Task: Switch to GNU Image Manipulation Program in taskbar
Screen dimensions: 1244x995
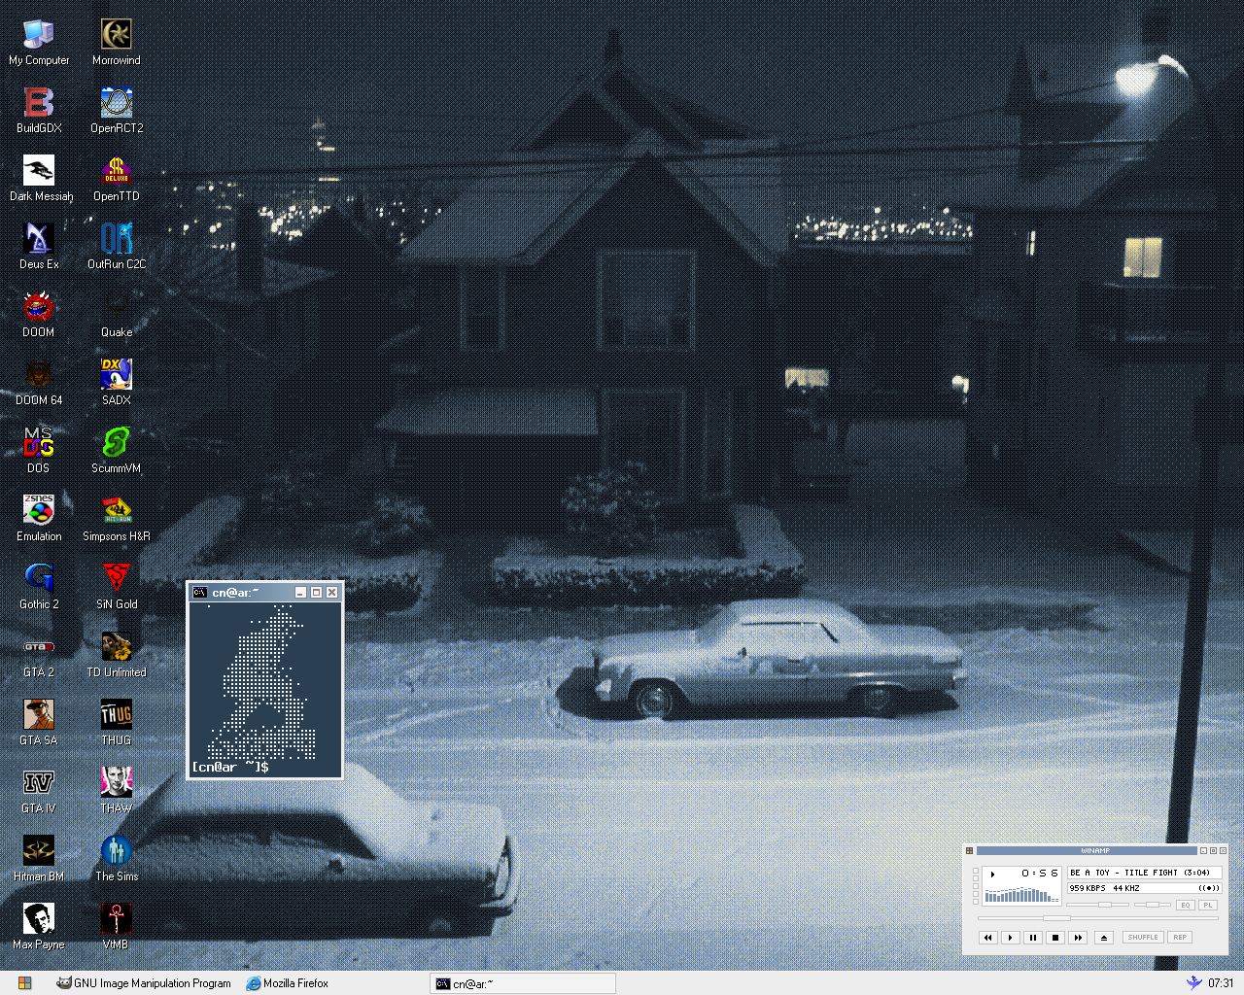Action: 144,983
